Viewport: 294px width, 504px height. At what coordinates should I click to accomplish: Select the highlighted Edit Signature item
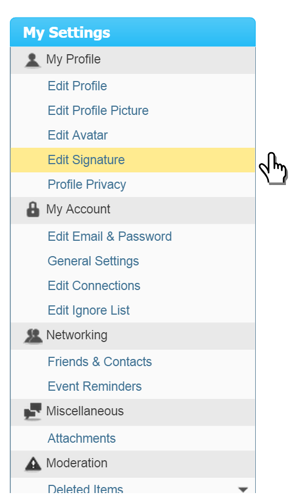133,160
